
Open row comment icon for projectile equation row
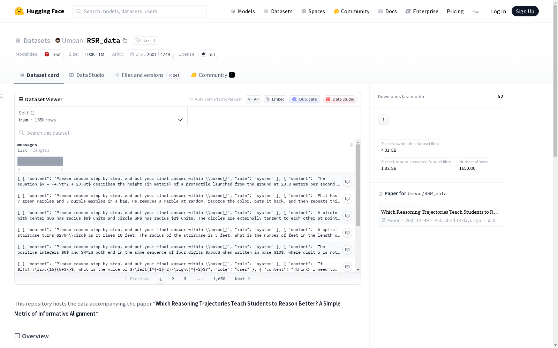pos(347,182)
